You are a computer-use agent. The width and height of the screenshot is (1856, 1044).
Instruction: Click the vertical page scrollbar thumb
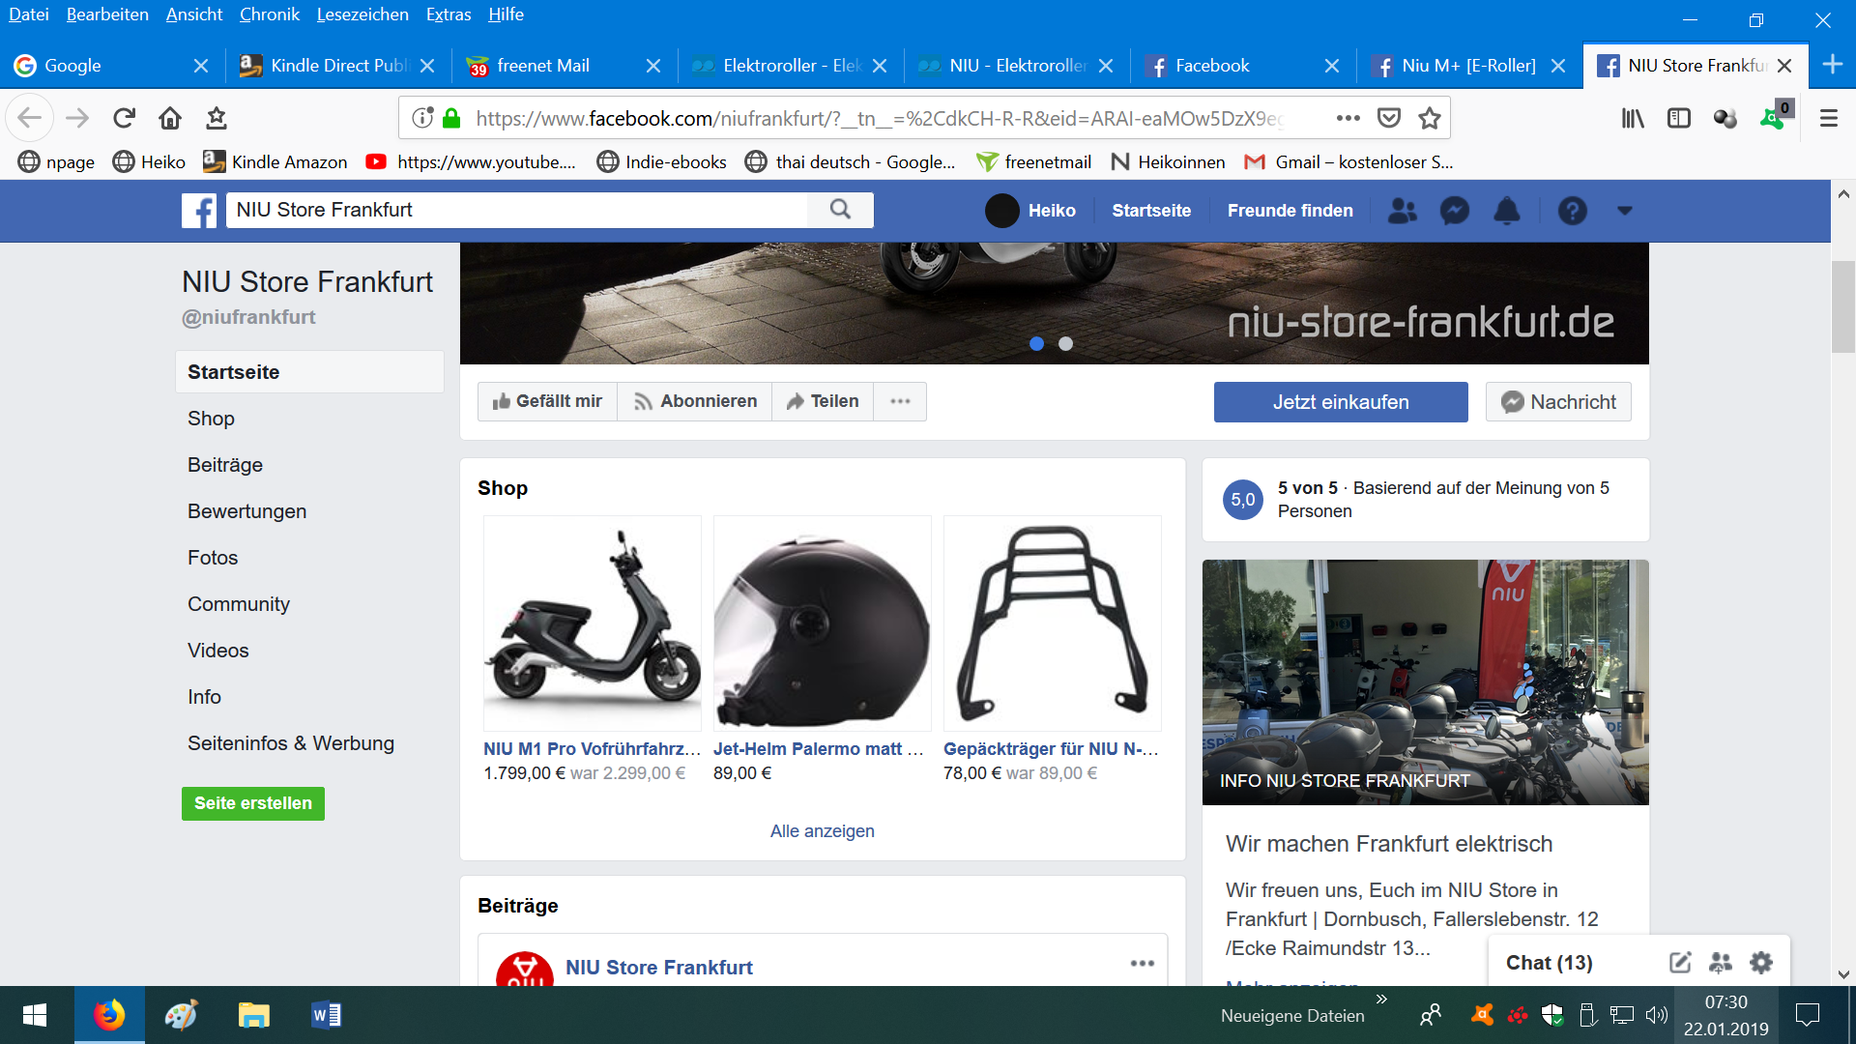coord(1842,307)
